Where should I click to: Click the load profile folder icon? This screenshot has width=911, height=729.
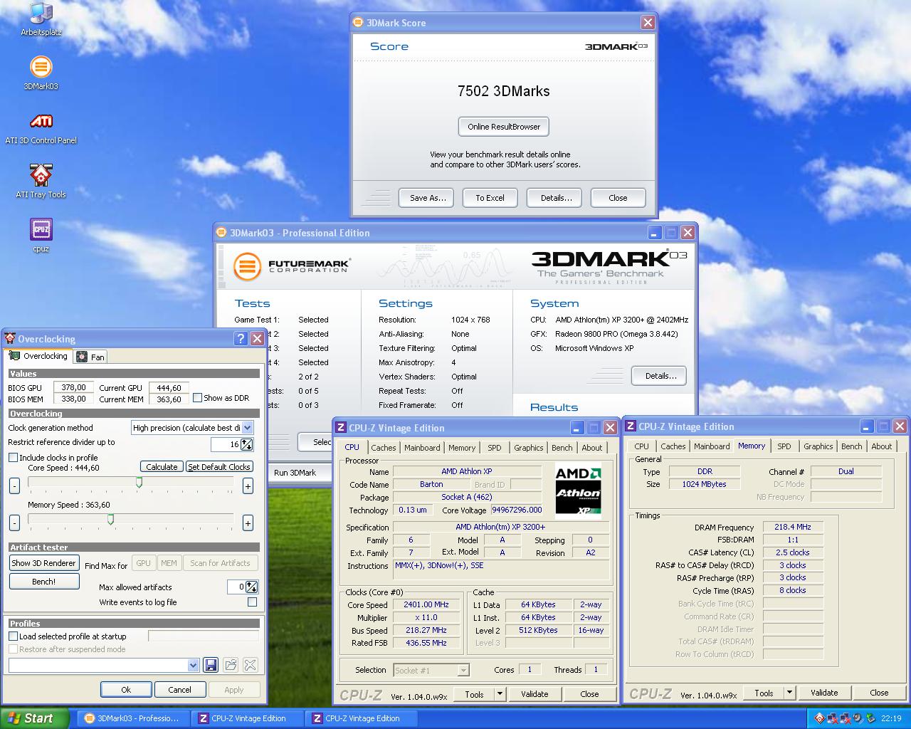(x=231, y=665)
